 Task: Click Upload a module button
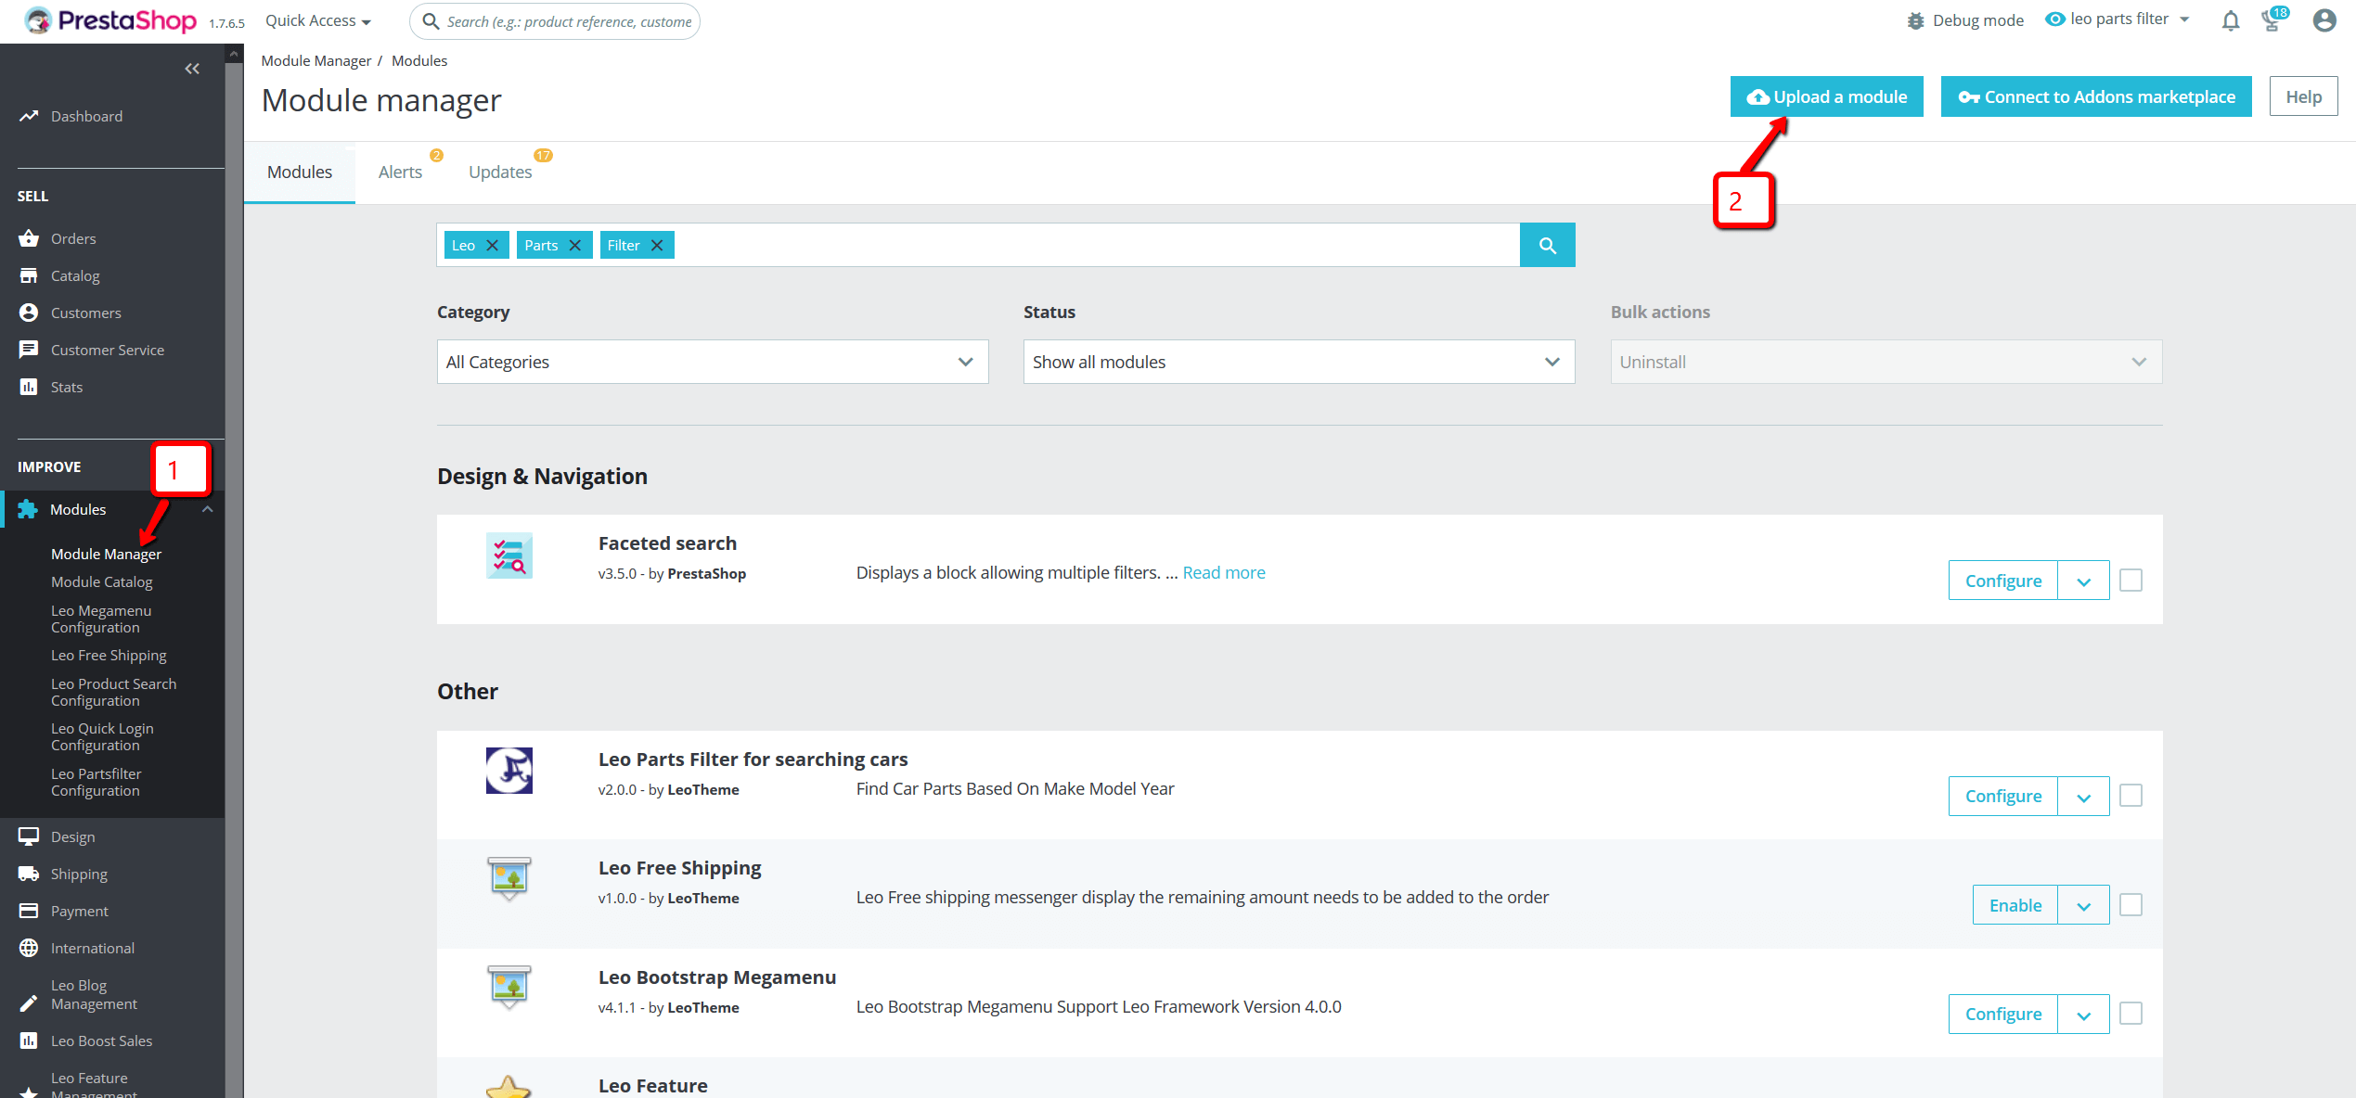click(x=1827, y=96)
